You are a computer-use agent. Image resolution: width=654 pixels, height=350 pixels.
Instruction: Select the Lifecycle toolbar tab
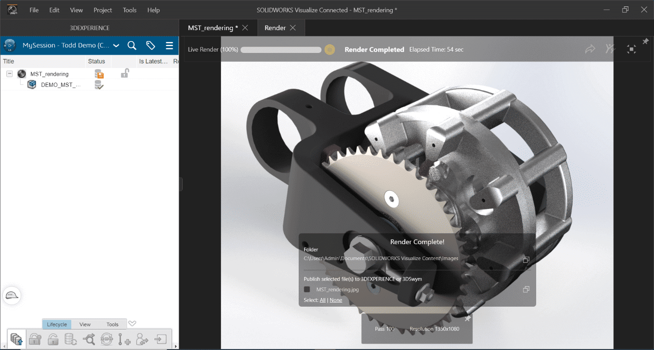(57, 324)
